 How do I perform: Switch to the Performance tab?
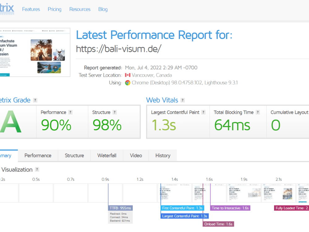tap(38, 156)
